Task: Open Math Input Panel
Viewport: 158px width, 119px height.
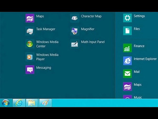Action: [x=75, y=44]
